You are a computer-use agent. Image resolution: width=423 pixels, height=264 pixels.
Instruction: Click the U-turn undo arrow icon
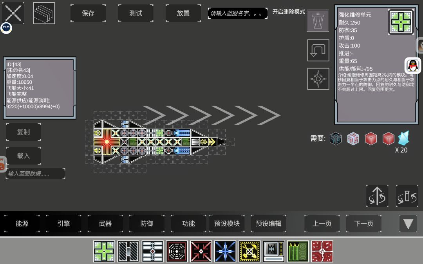pos(318,50)
